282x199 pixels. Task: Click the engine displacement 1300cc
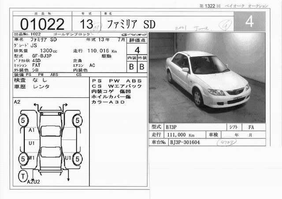point(48,51)
